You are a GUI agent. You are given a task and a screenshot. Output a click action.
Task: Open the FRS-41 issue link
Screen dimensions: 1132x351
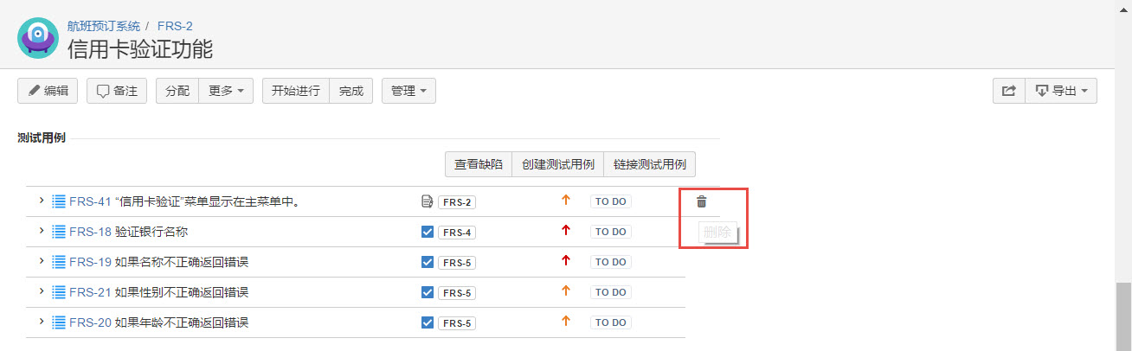[x=90, y=202]
